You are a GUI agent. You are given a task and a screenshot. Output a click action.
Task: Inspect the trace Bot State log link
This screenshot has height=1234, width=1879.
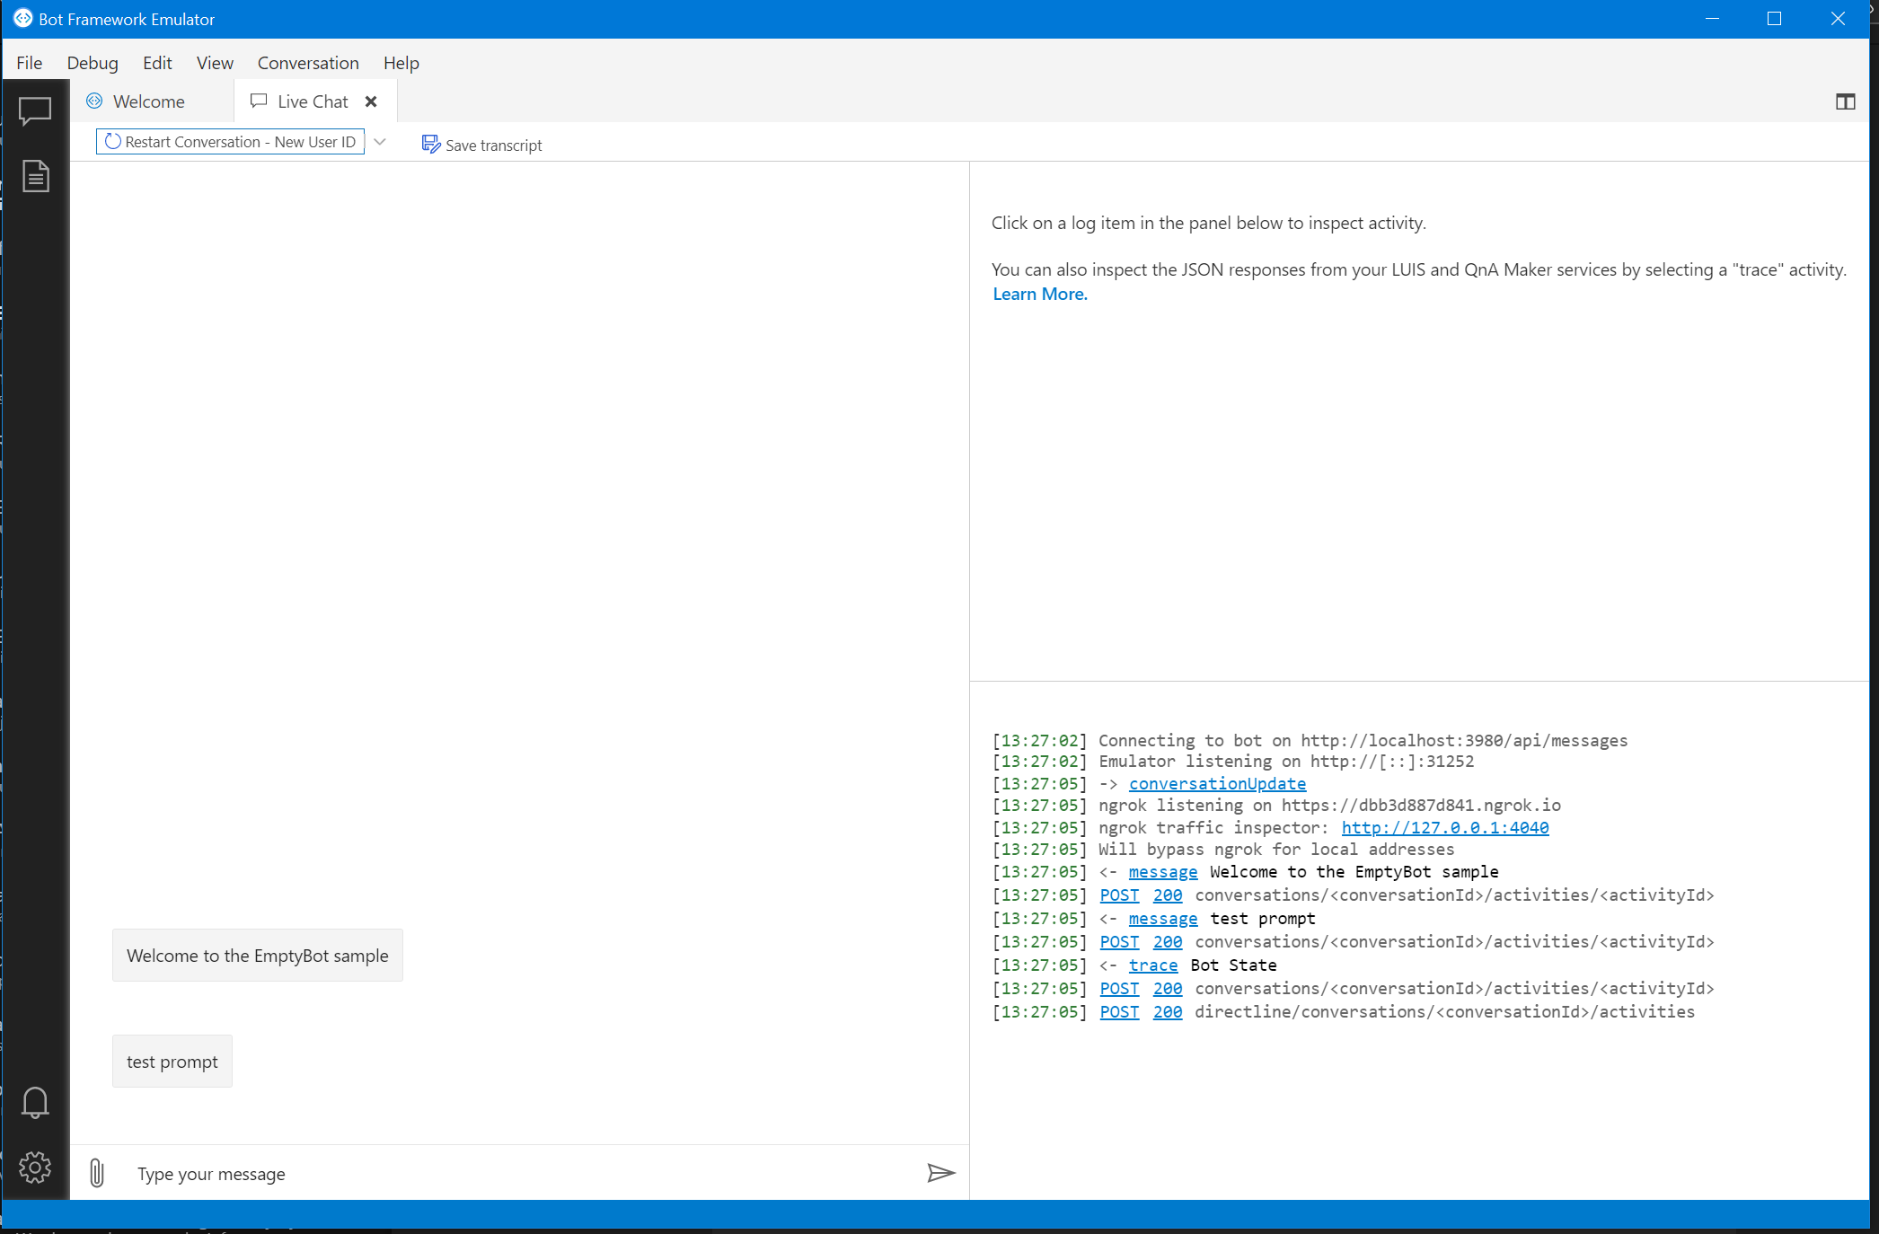pos(1153,965)
